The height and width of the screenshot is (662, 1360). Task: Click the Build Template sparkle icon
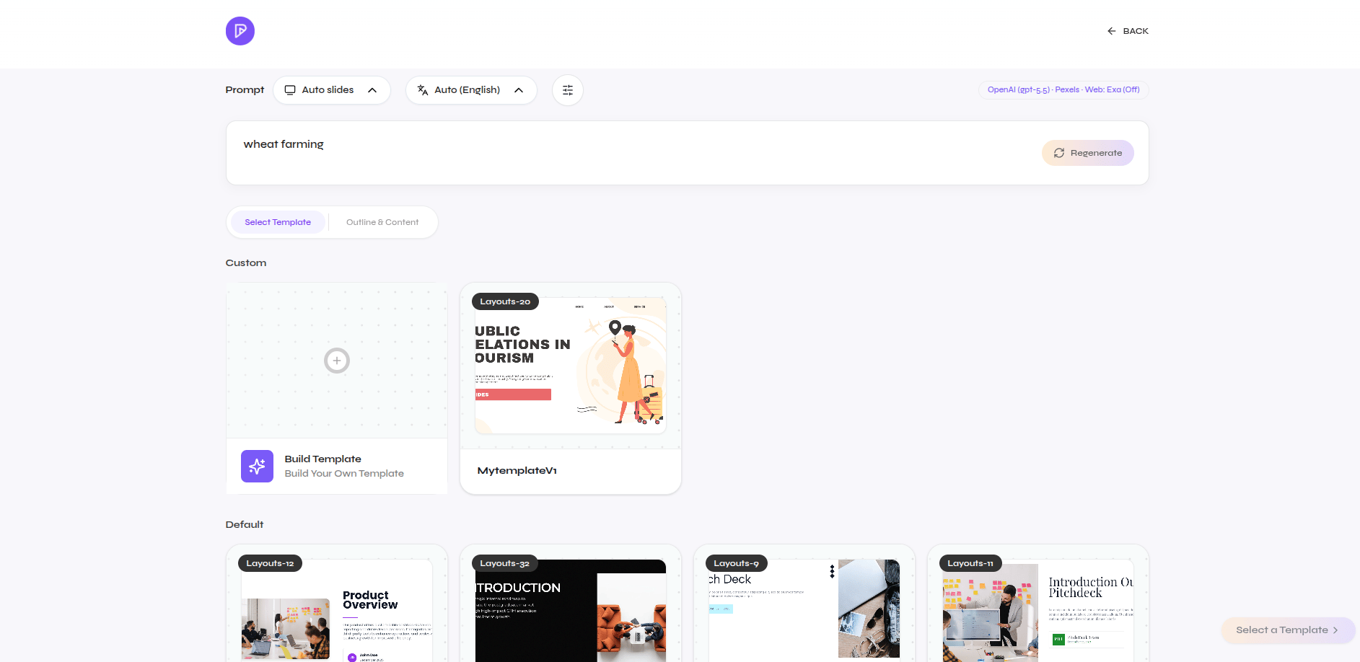click(x=257, y=466)
